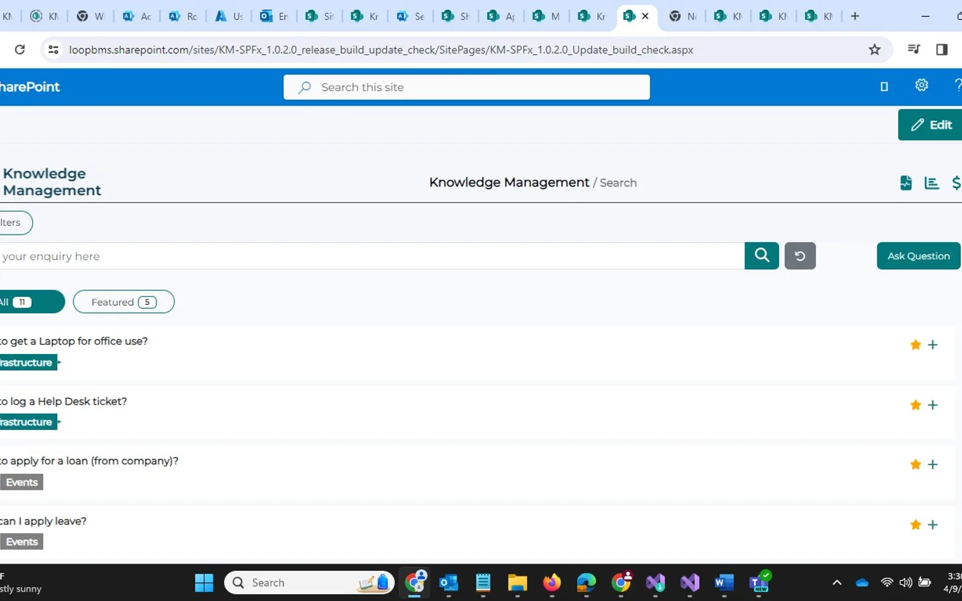Viewport: 962px width, 601px height.
Task: Click the Infrastructure tag under Laptop question
Action: pyautogui.click(x=28, y=362)
